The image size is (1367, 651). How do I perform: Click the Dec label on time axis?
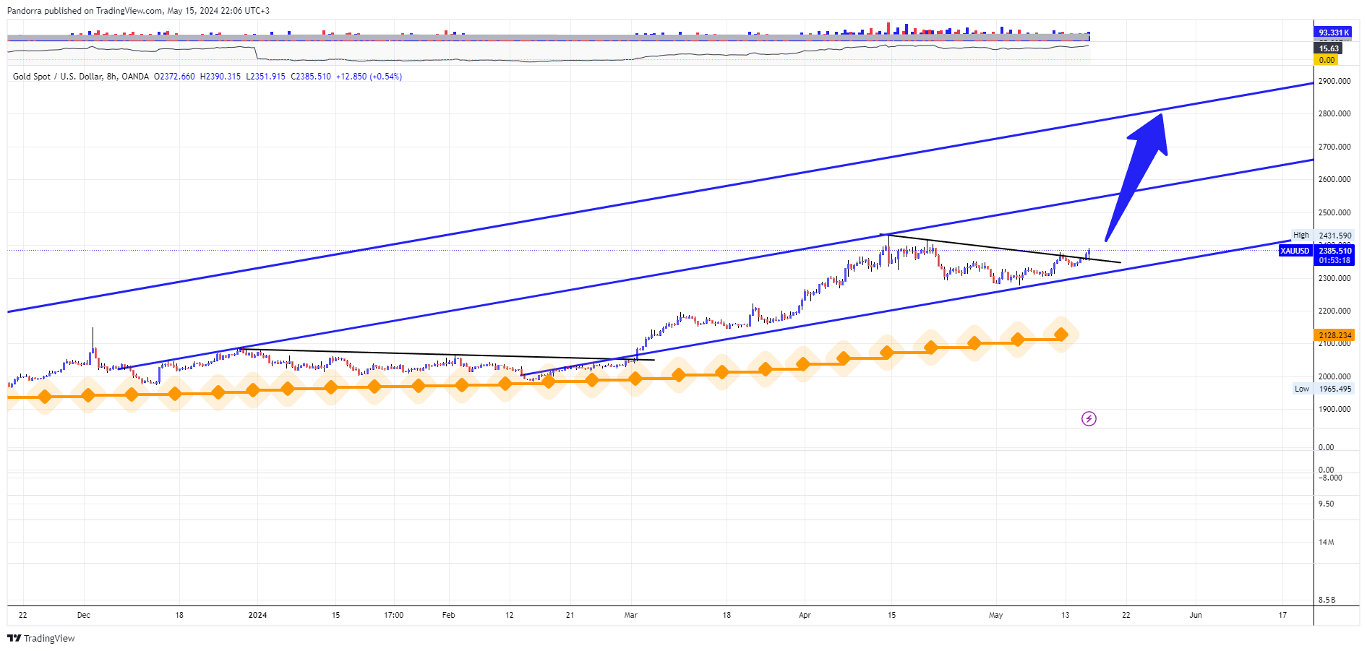coord(84,615)
